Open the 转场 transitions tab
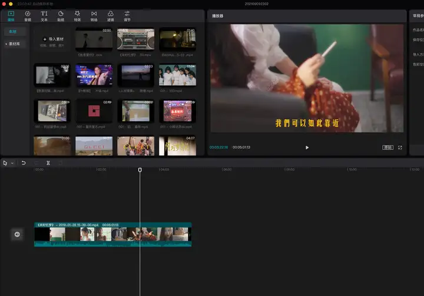This screenshot has width=424, height=296. [94, 16]
